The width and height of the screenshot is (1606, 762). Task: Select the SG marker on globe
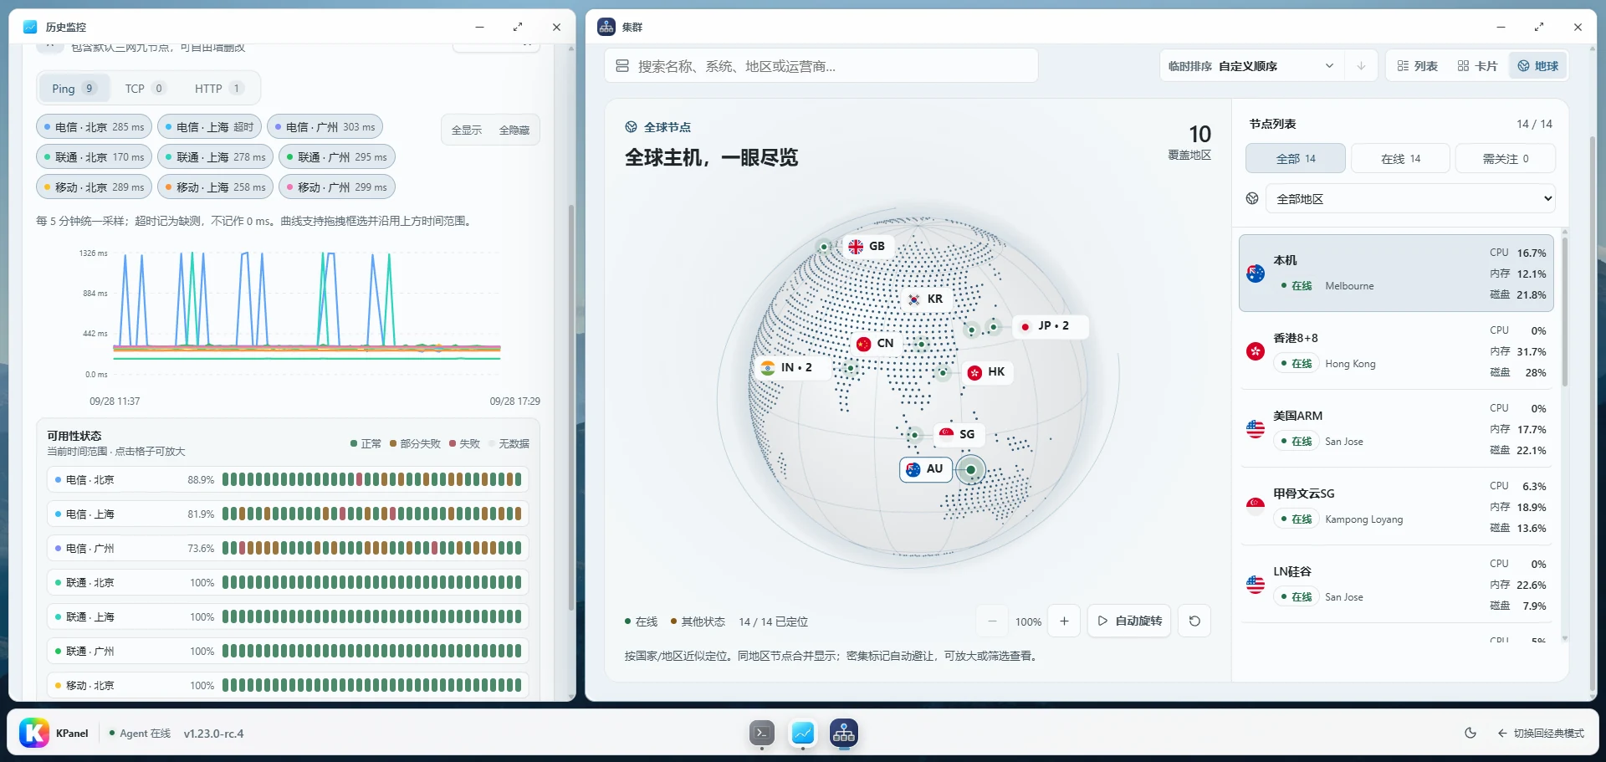[x=957, y=434]
